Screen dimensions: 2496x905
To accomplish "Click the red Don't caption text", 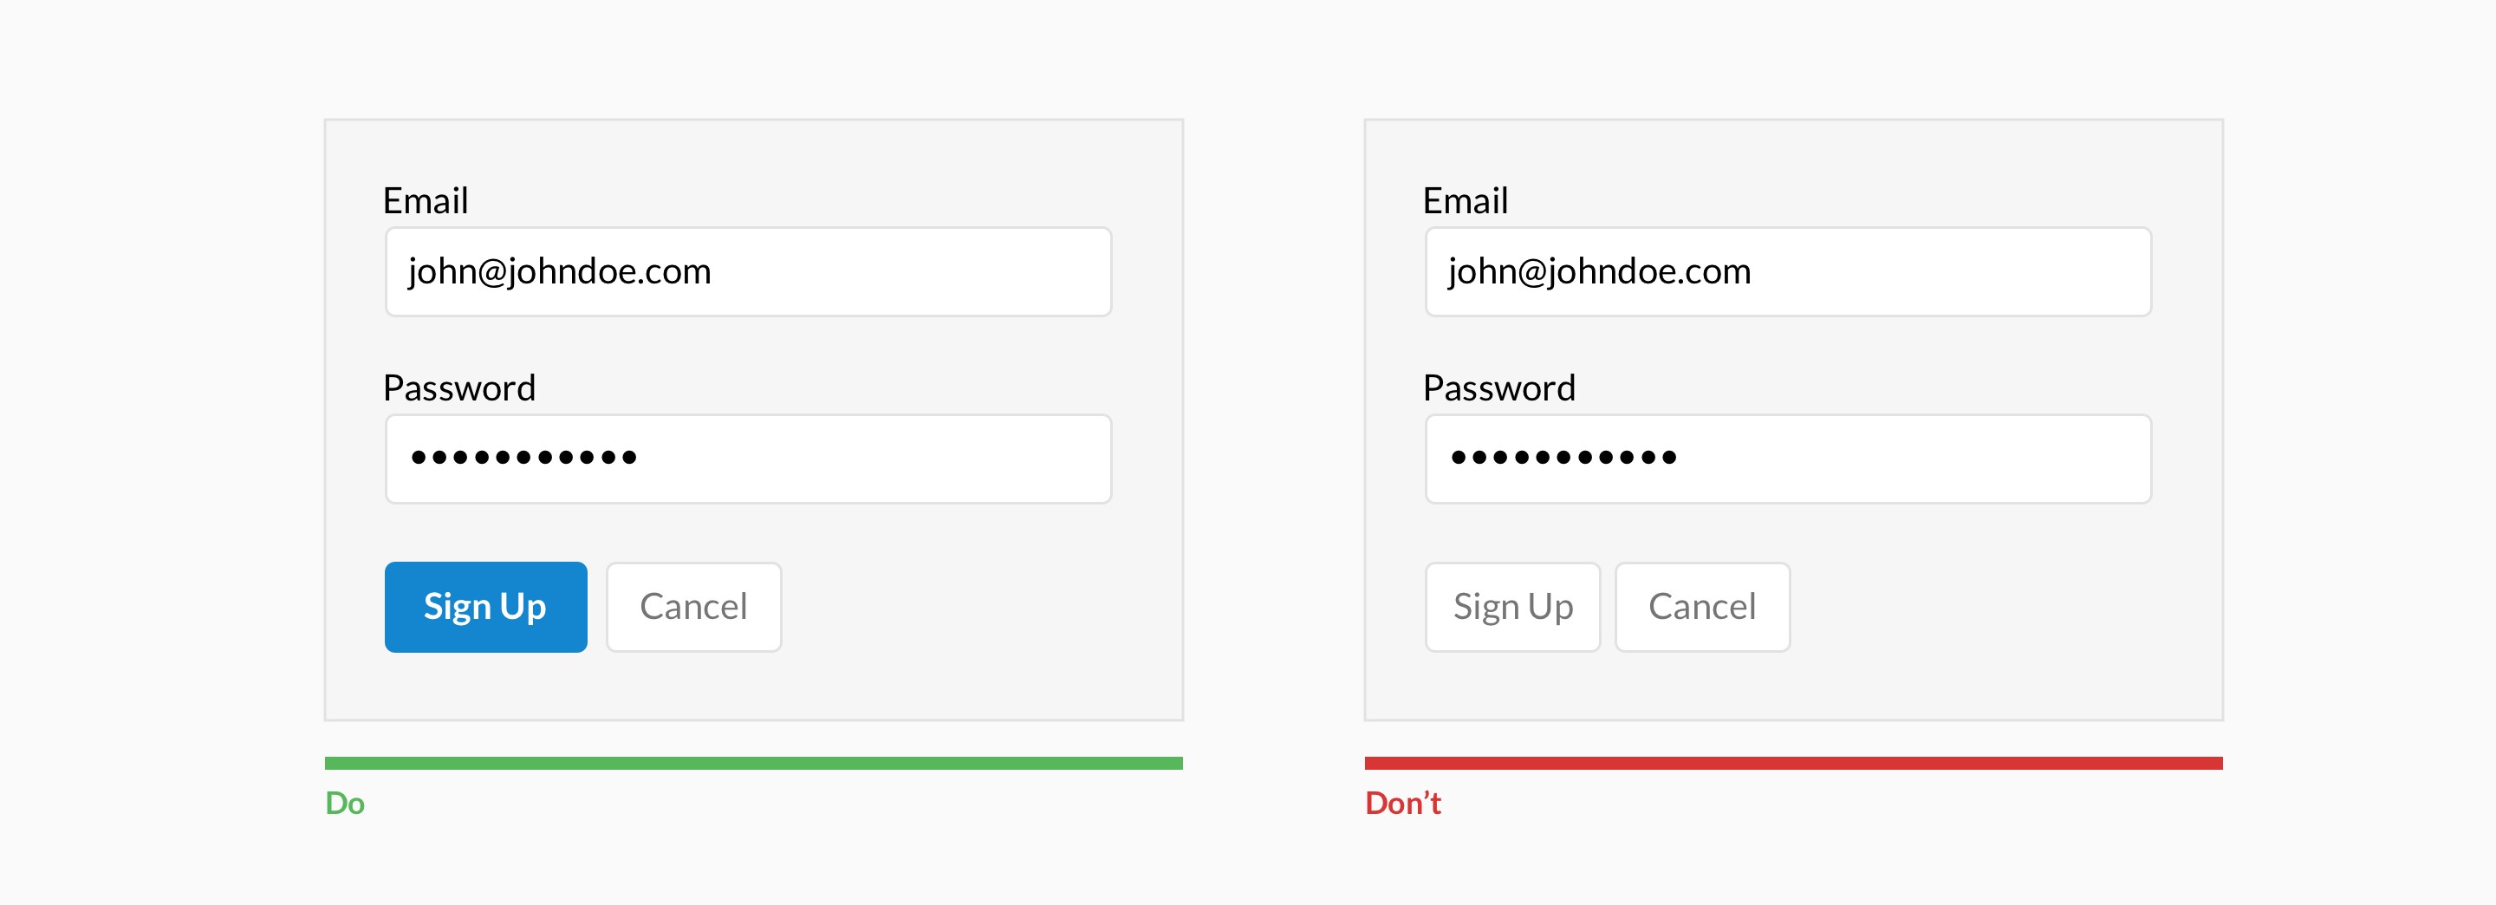I will (1403, 804).
